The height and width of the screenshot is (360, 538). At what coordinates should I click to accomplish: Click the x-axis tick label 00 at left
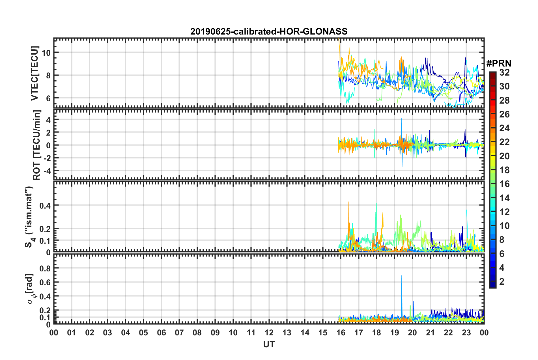point(54,333)
